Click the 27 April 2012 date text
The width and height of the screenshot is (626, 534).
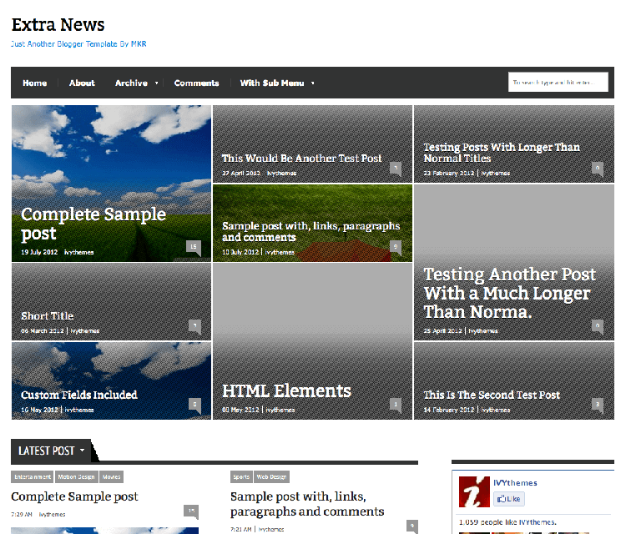(241, 174)
